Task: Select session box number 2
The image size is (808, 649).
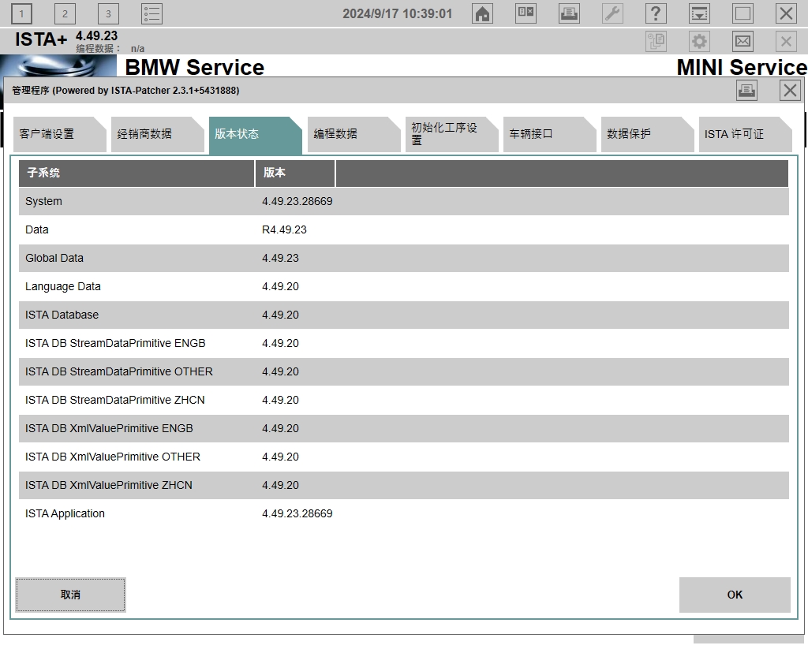Action: pos(65,14)
